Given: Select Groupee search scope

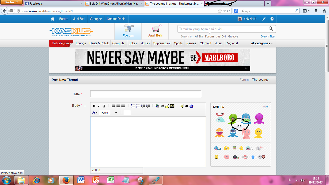Looking at the screenshot, I should click(233, 36).
